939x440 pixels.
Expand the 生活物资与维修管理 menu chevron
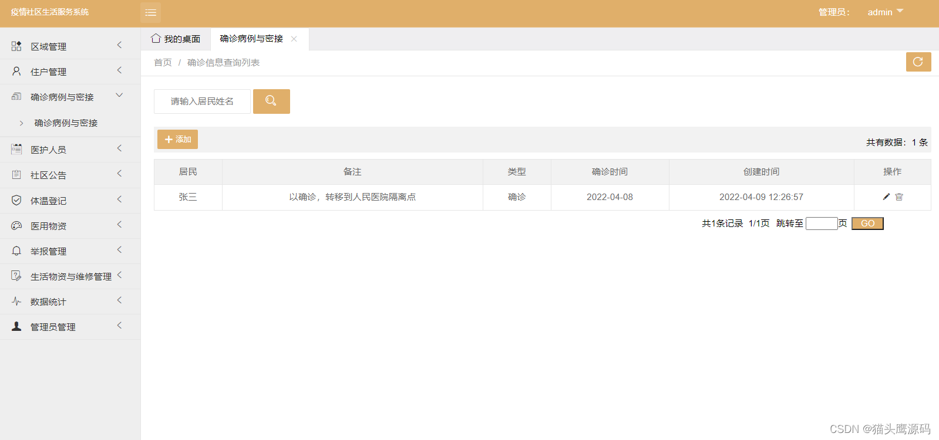point(120,275)
